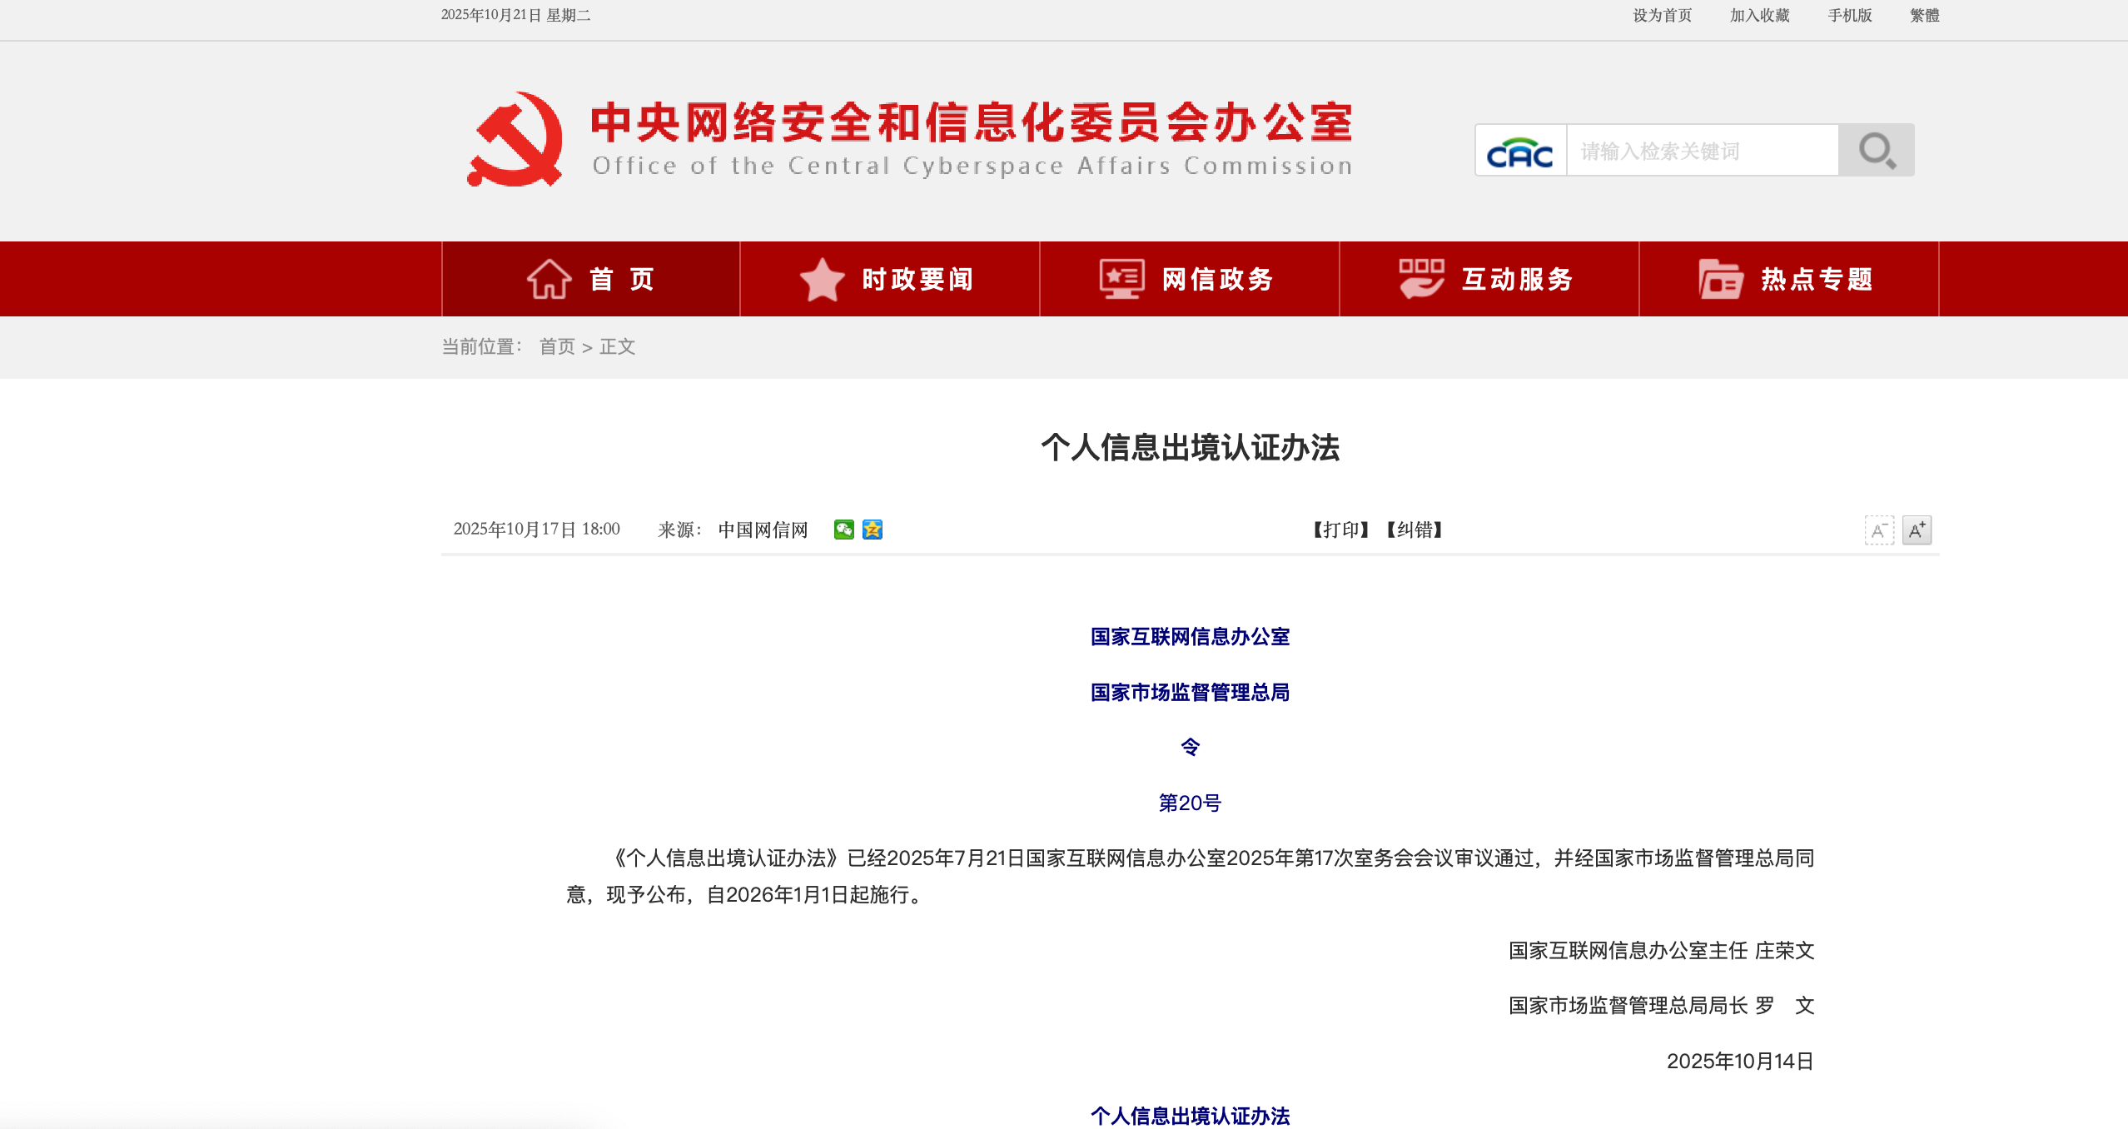
Task: Click the QQ Zone share icon
Action: point(872,530)
